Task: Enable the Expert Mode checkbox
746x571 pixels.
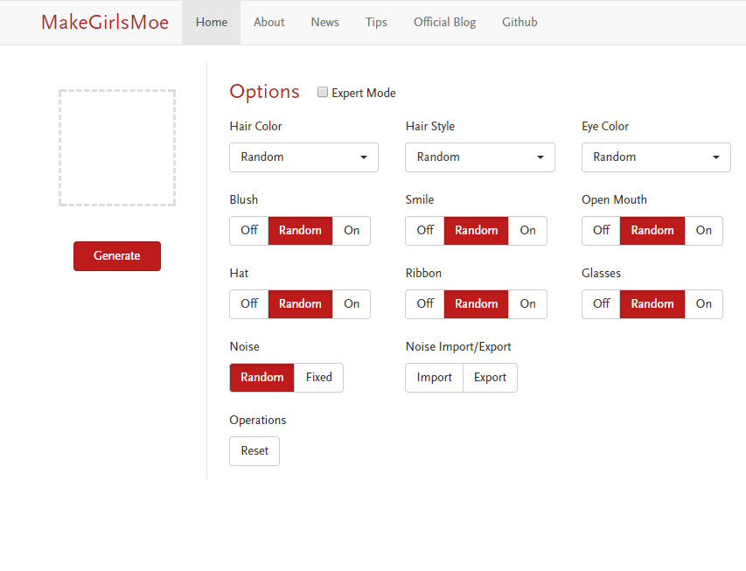Action: coord(323,93)
